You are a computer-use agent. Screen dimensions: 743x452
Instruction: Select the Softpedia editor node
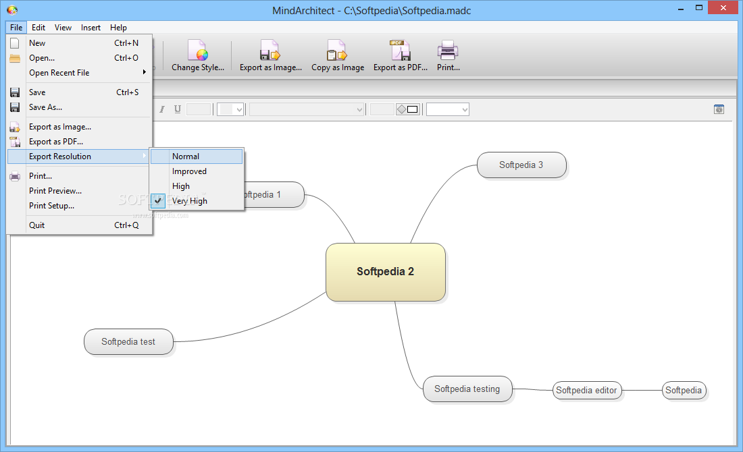tap(586, 391)
